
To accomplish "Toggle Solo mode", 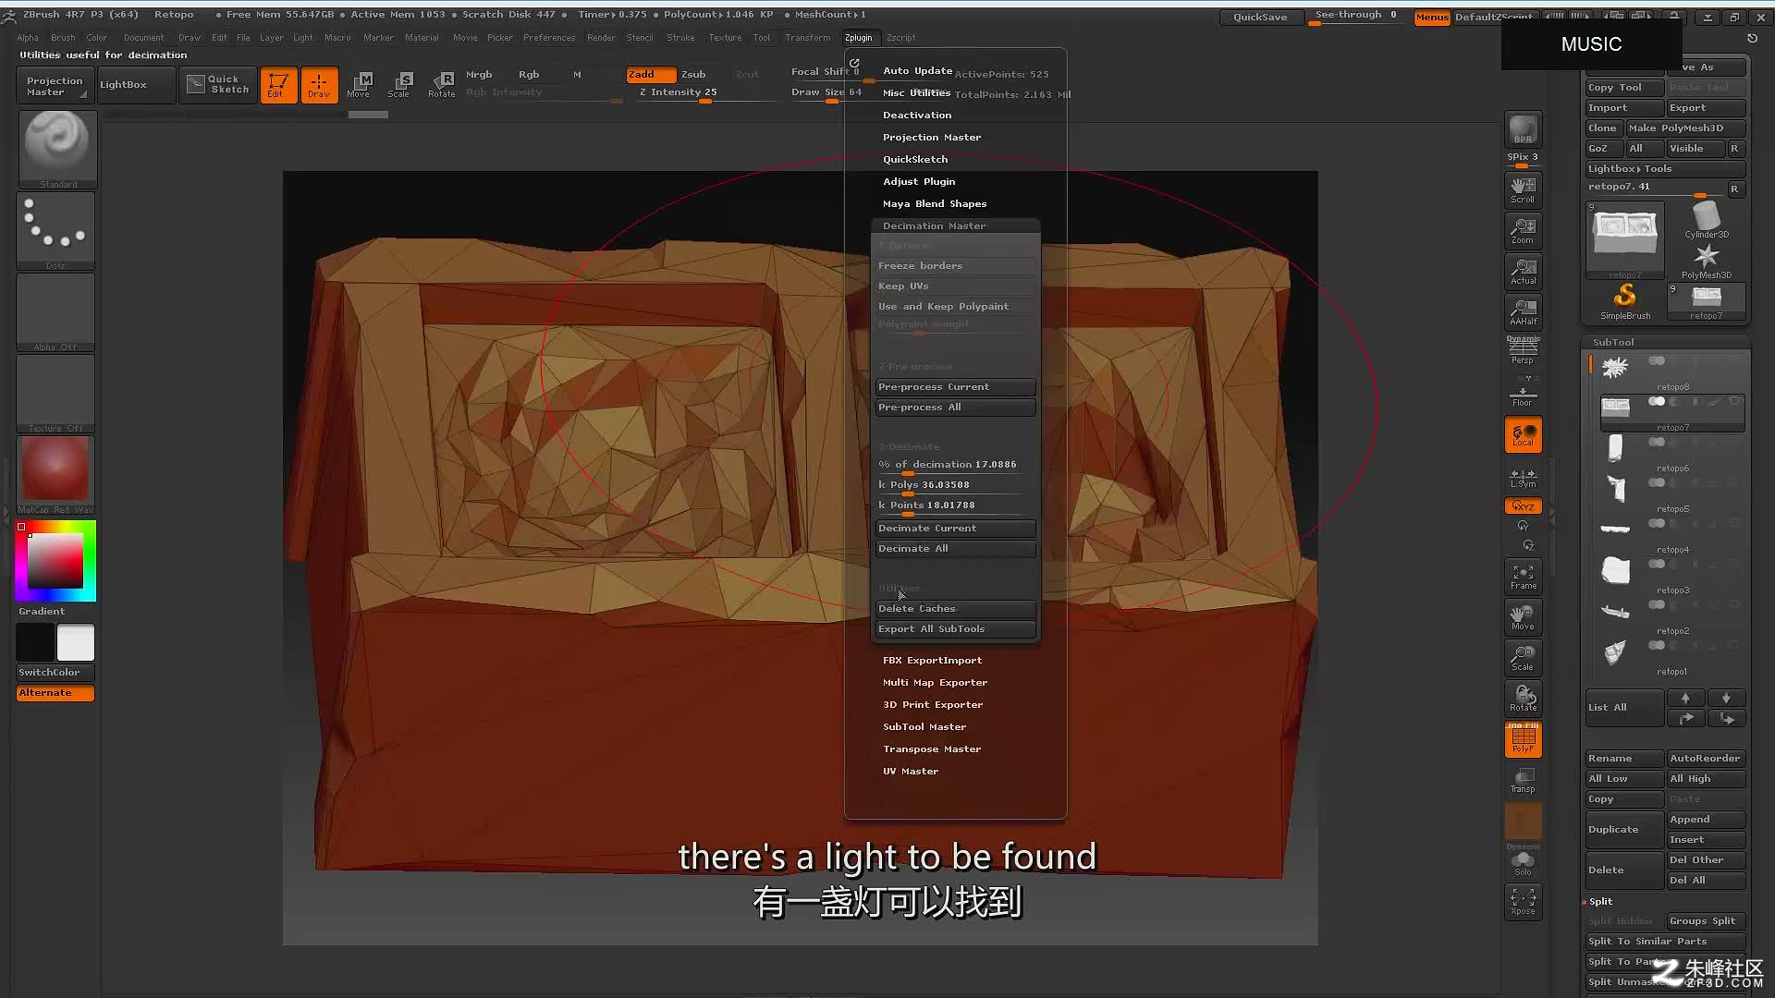I will pos(1523,863).
